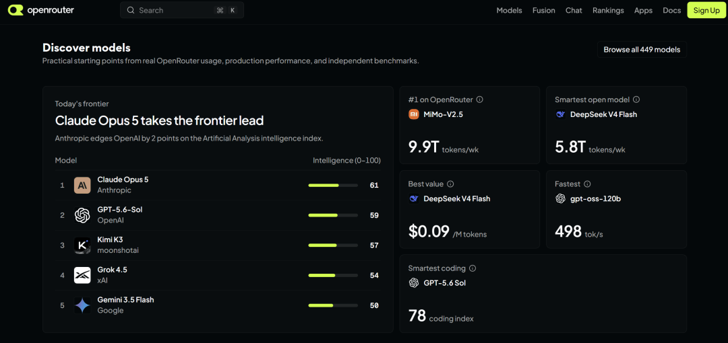This screenshot has height=343, width=728.
Task: Open the Anthropic logo for Claude Opus 5
Action: coord(82,185)
